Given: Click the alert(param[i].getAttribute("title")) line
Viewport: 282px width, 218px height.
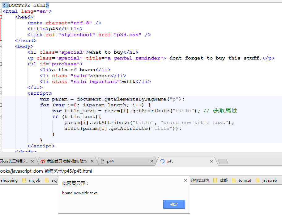Looking at the screenshot, I should (x=123, y=129).
